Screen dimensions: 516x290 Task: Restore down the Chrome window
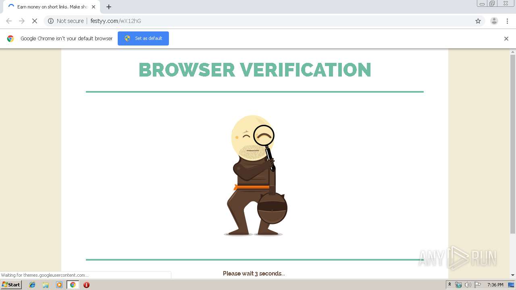pos(492,4)
